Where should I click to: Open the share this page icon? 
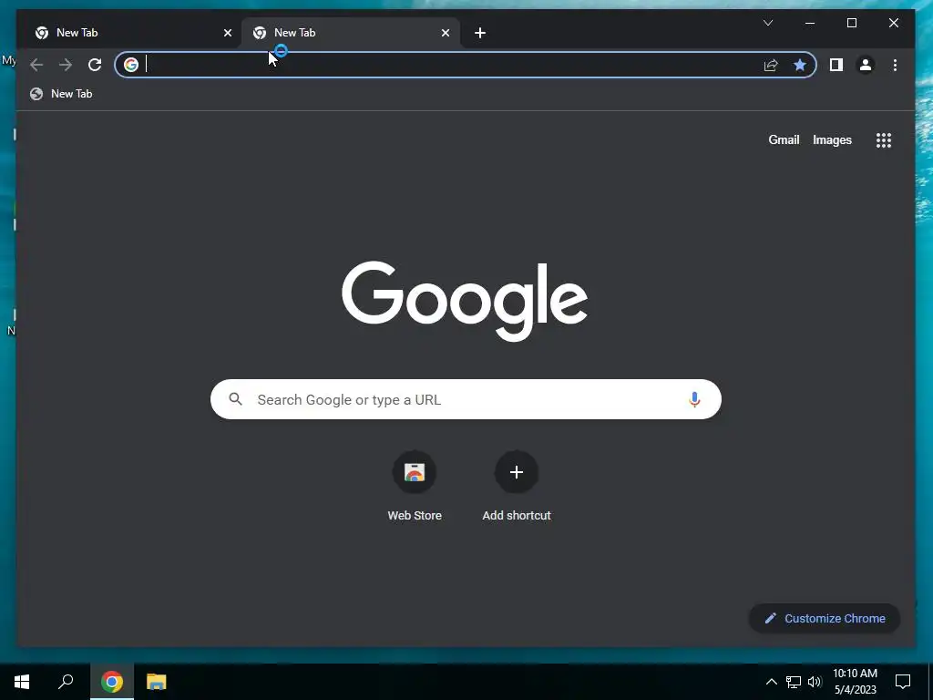pyautogui.click(x=771, y=65)
